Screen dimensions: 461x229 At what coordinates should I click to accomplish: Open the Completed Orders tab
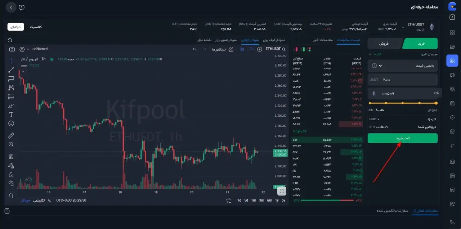392,211
